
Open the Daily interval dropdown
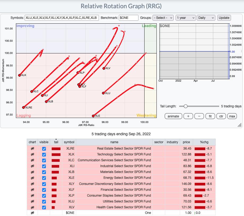point(206,18)
